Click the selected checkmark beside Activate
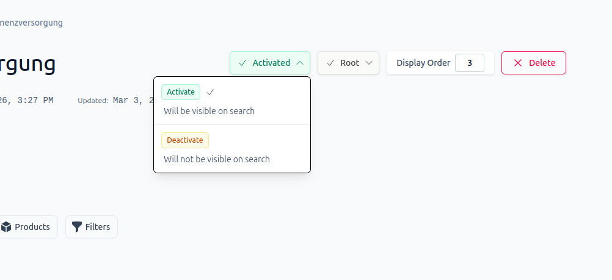The width and height of the screenshot is (612, 280). 210,92
